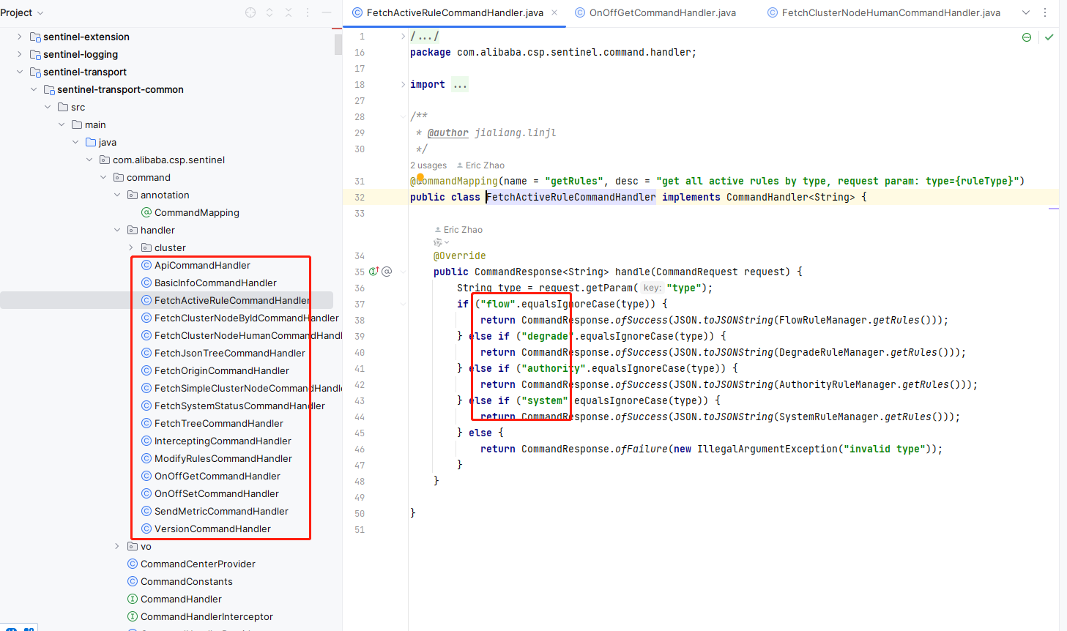Select com.alibaba.csp.sentinel package
The image size is (1067, 631).
pos(168,160)
